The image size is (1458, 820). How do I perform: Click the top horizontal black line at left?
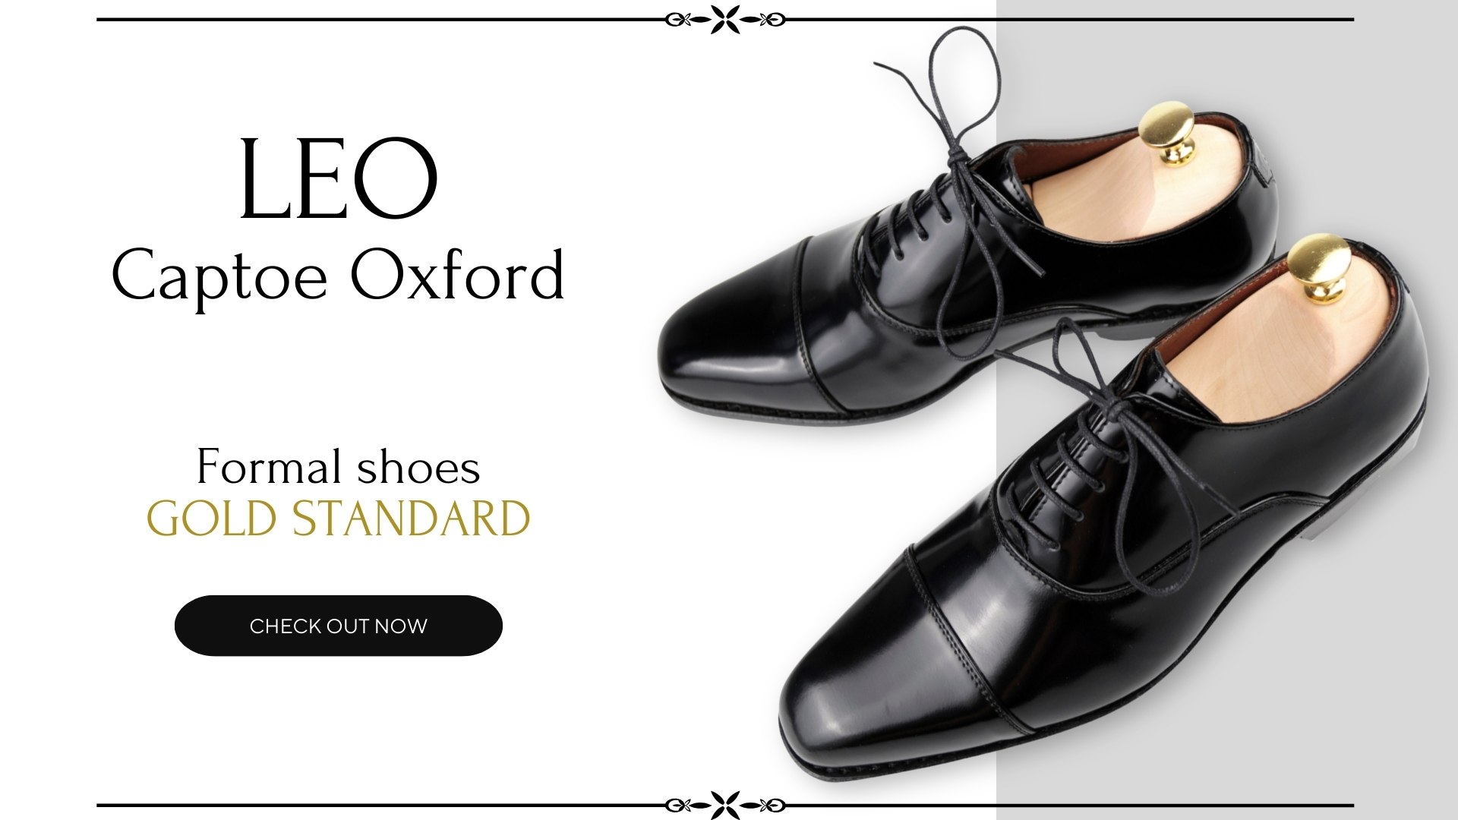tap(380, 20)
